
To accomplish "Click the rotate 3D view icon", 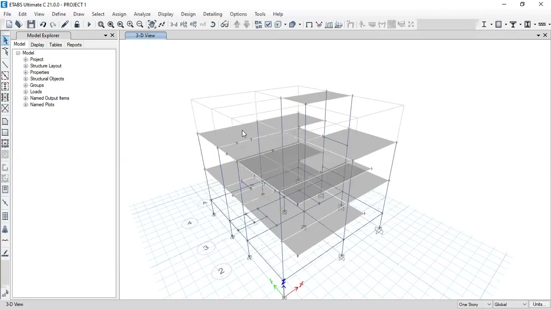I will (x=213, y=25).
